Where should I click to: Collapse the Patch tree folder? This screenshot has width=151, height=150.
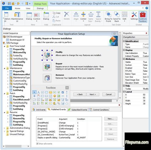[x=4, y=94]
